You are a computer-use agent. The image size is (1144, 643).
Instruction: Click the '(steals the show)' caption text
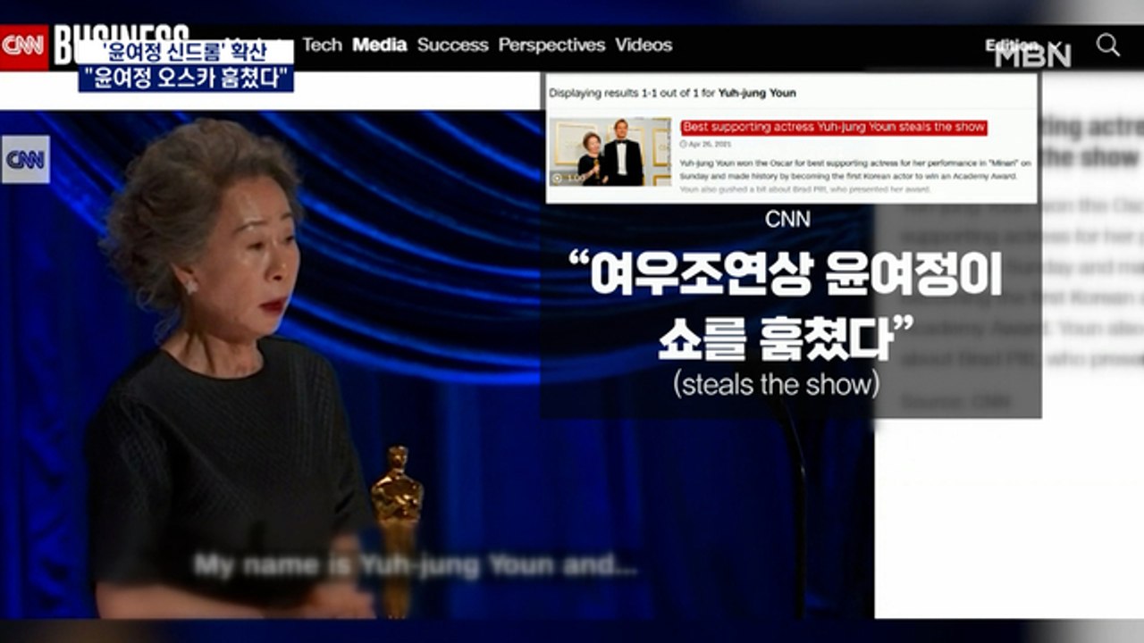click(x=776, y=385)
